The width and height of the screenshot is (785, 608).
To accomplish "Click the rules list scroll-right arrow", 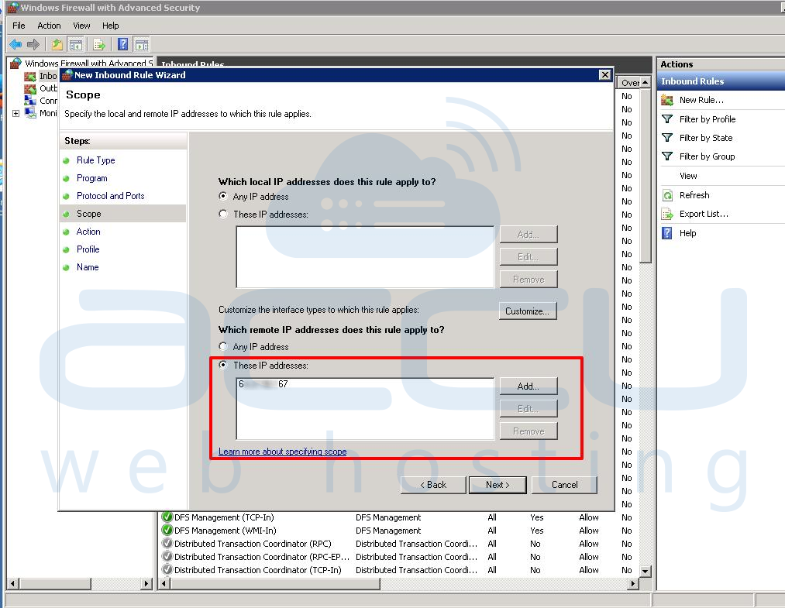I will 634,583.
